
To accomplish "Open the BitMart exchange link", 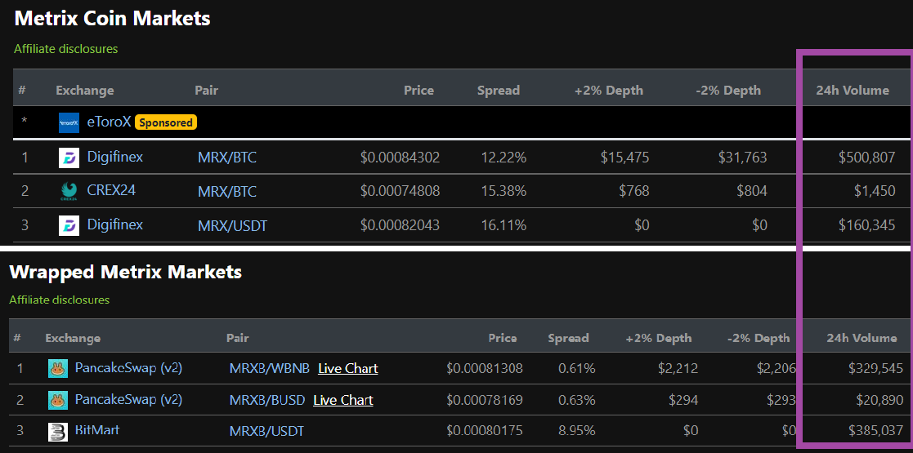I will 97,430.
